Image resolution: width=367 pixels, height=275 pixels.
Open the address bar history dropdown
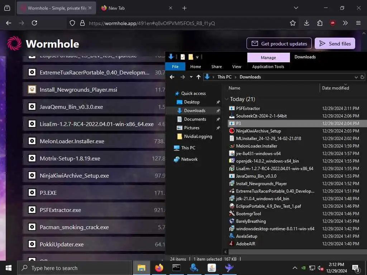(x=356, y=77)
